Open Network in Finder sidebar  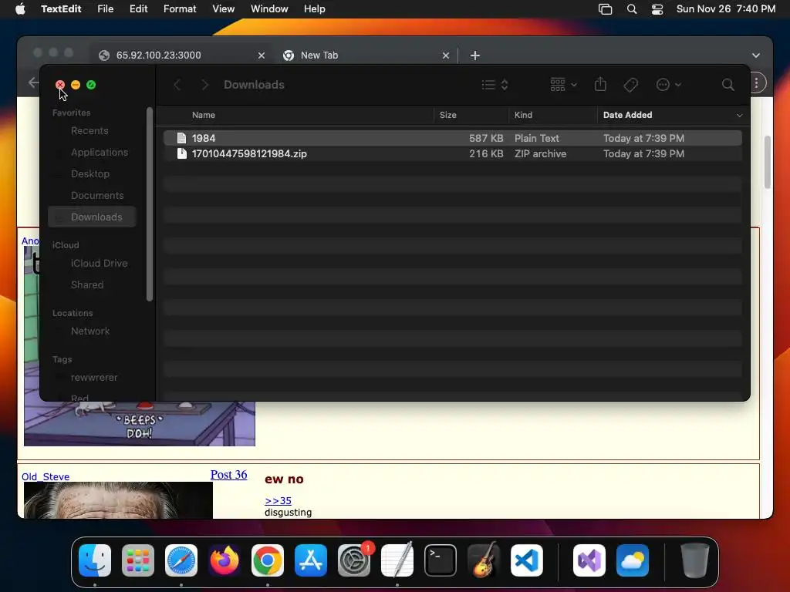click(x=89, y=331)
